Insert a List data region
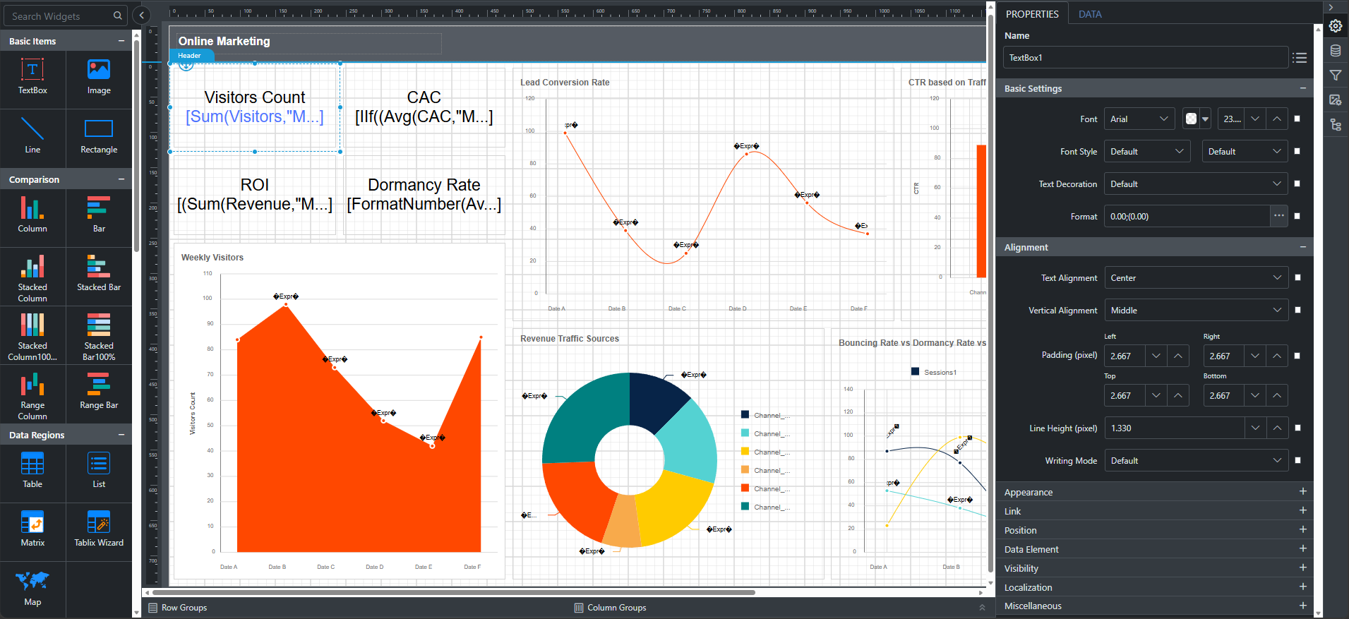1349x619 pixels. (99, 471)
